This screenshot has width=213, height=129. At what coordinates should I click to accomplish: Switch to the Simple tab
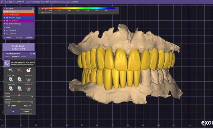pyautogui.click(x=8, y=57)
